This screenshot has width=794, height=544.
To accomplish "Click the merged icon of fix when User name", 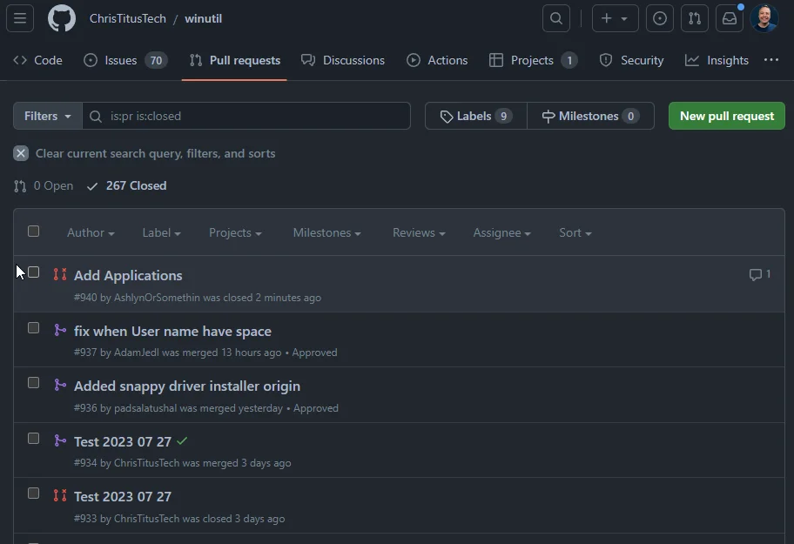I will point(60,330).
